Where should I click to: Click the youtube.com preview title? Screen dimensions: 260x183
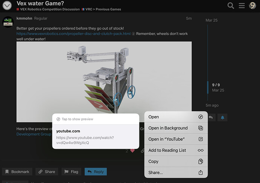point(68,131)
